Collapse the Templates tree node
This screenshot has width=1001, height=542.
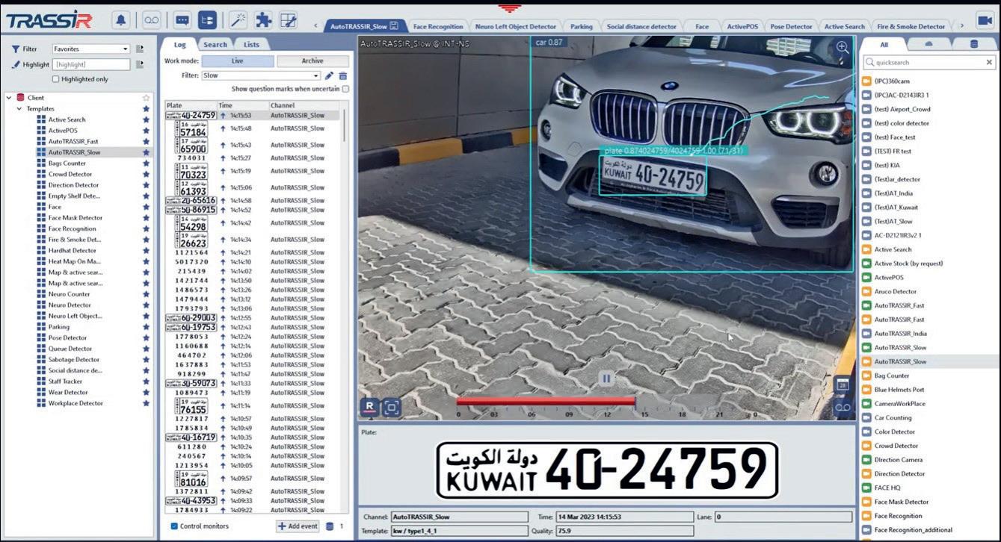pyautogui.click(x=19, y=108)
